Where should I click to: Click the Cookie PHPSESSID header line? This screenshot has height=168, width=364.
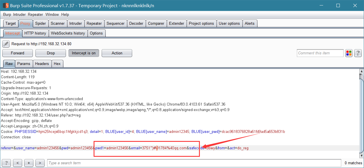click(x=143, y=131)
